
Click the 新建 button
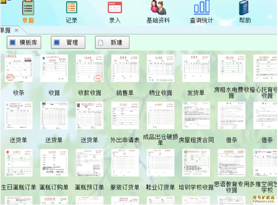click(112, 43)
